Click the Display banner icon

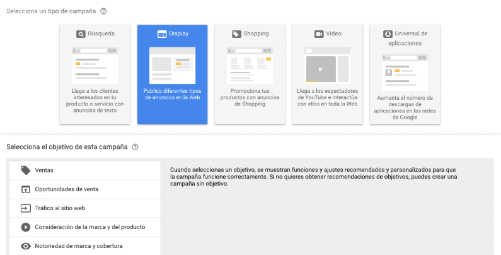(x=162, y=34)
